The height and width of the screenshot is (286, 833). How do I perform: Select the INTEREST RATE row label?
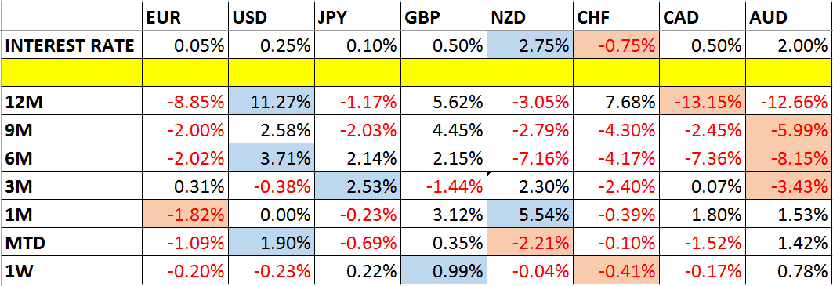[72, 45]
